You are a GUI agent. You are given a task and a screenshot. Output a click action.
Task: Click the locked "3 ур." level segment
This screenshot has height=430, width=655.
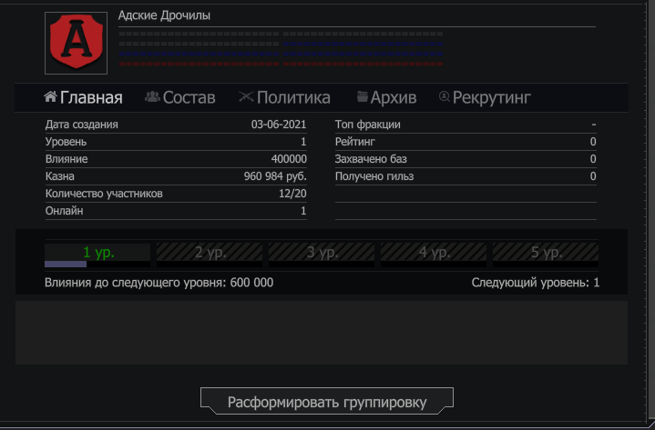click(x=322, y=252)
